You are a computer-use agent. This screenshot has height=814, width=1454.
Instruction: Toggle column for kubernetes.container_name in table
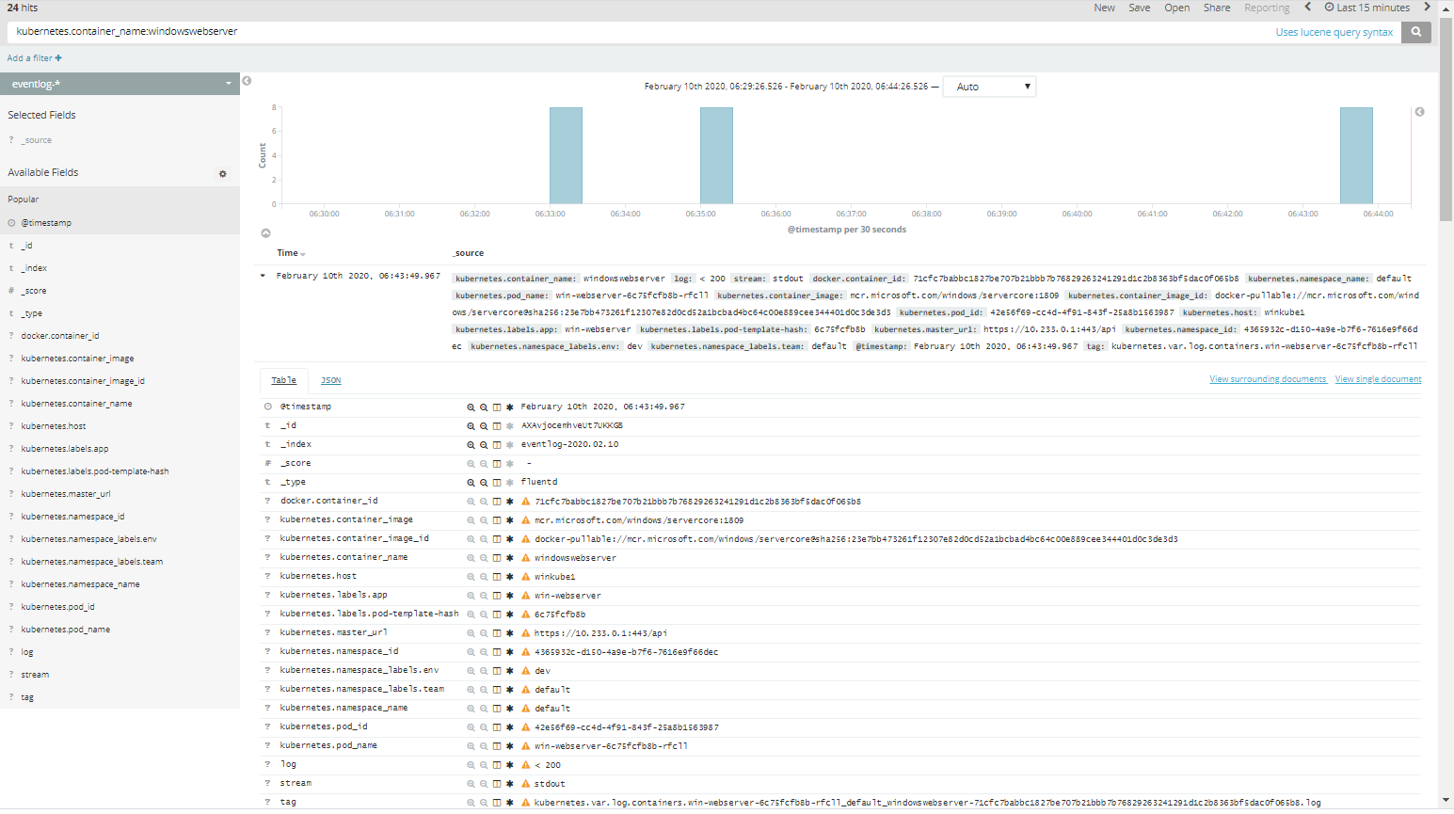(497, 558)
